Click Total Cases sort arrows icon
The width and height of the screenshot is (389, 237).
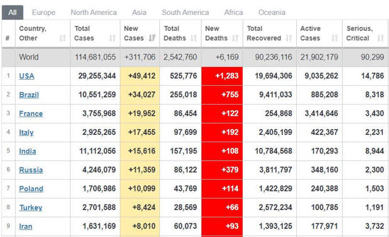pyautogui.click(x=112, y=38)
